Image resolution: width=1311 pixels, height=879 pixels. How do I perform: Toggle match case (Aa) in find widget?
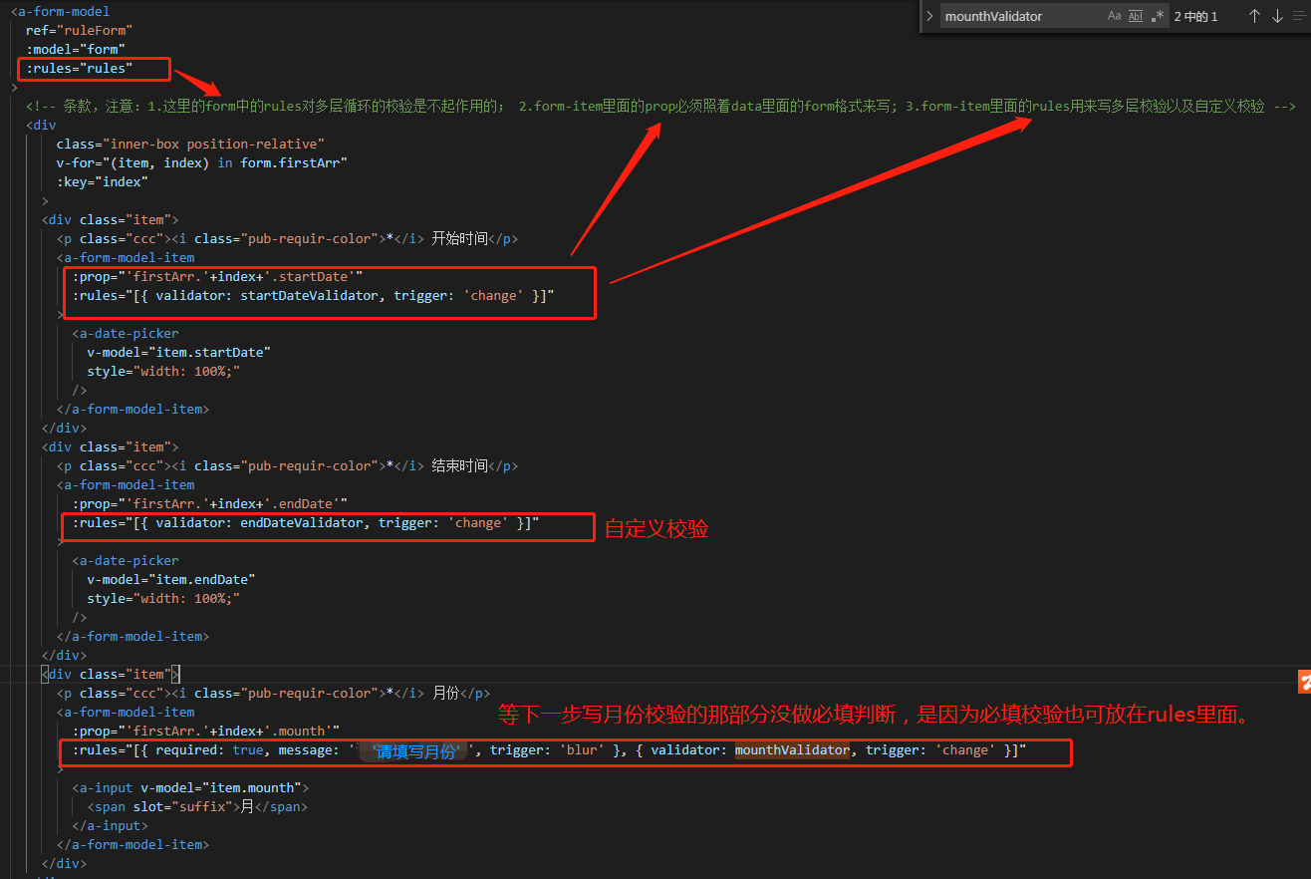pyautogui.click(x=1114, y=16)
